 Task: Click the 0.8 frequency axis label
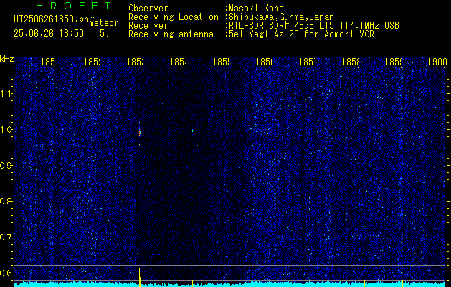click(x=7, y=201)
